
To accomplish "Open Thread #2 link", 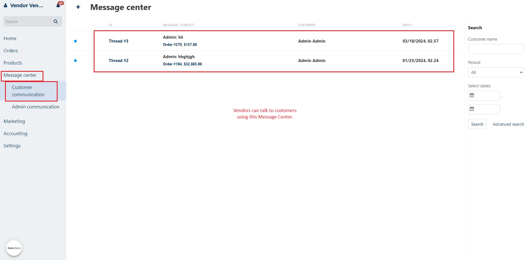I will (118, 61).
